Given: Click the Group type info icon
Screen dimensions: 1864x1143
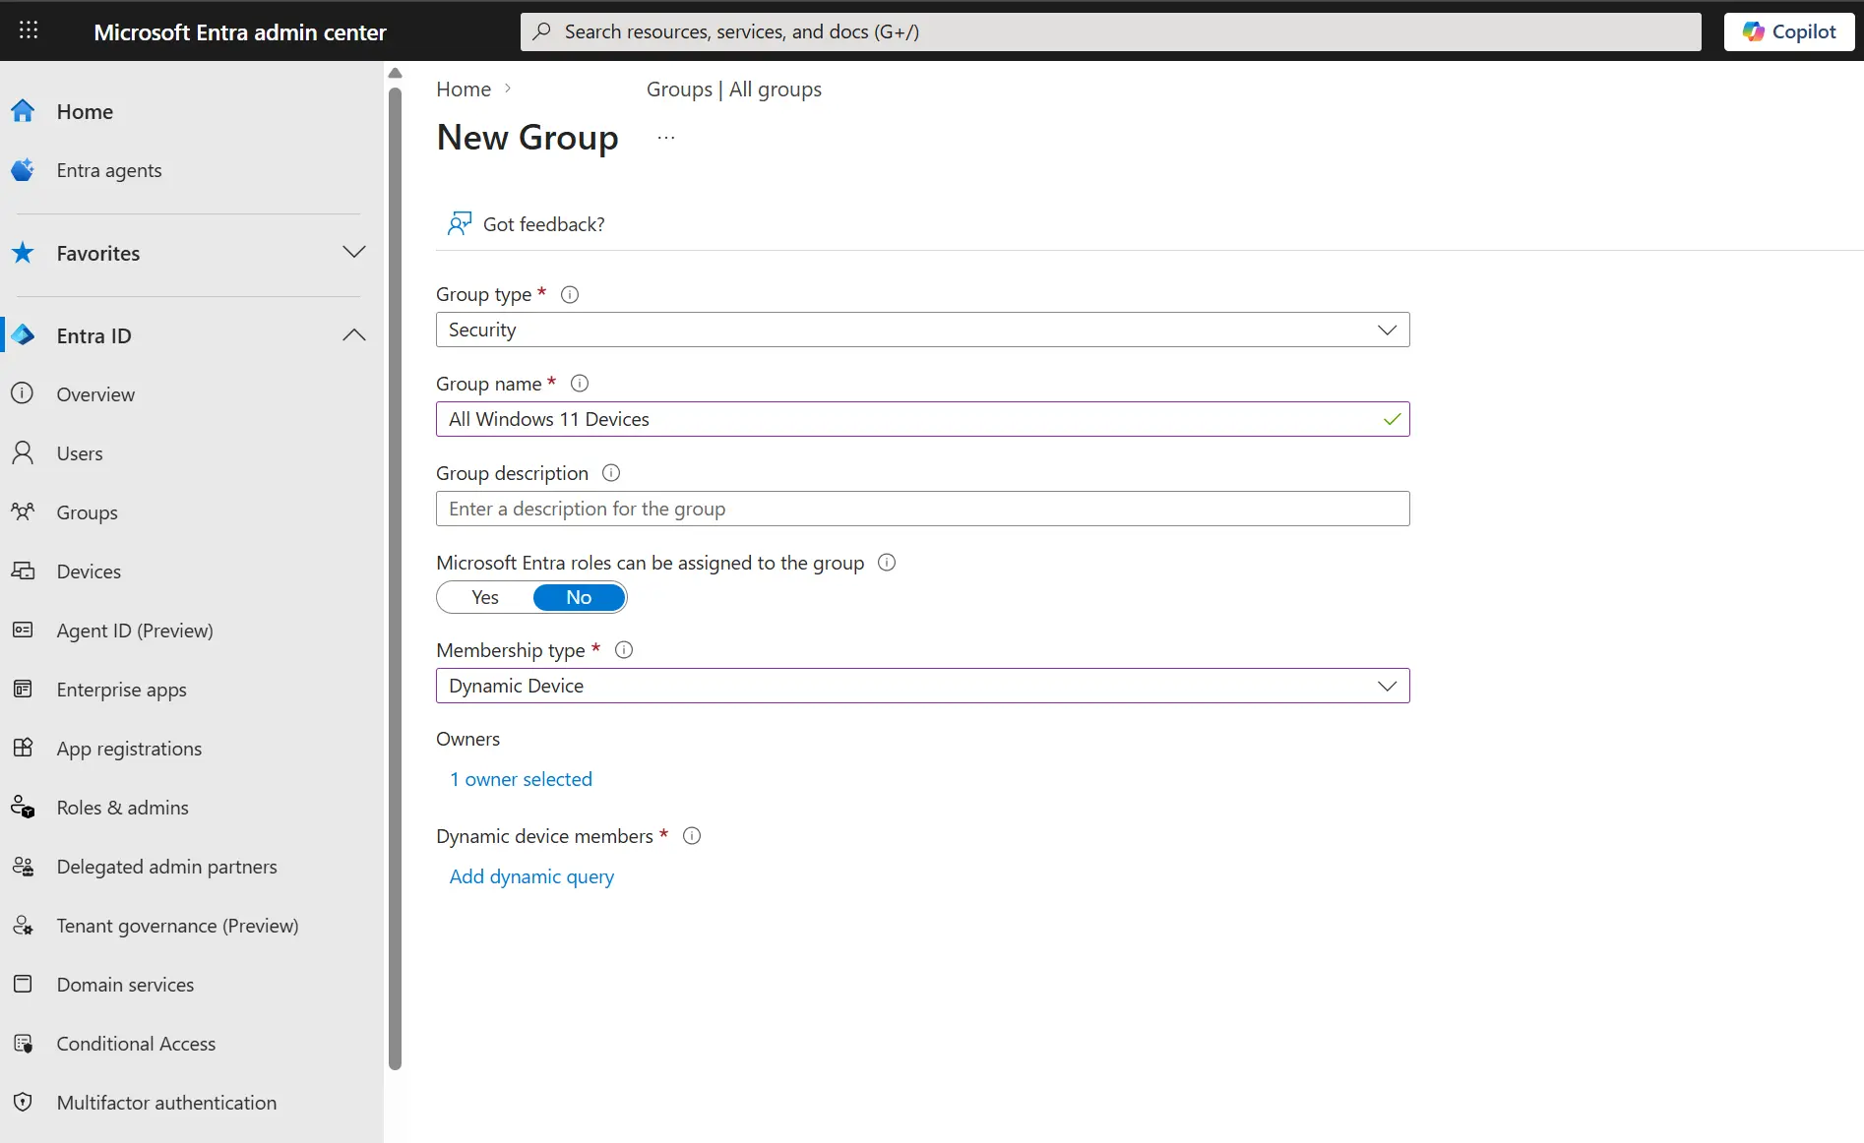Looking at the screenshot, I should [569, 294].
